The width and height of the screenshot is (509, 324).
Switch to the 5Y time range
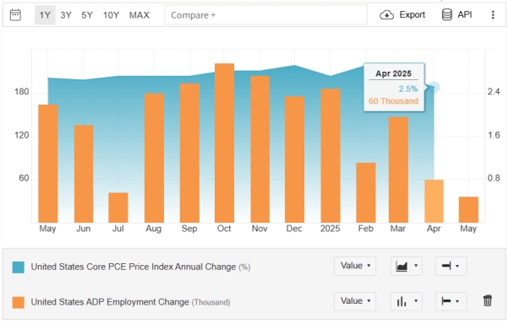point(87,15)
